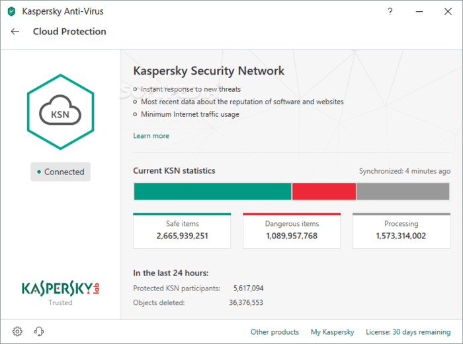
Task: Click the 'Protected KSN participants:' label
Action: coord(177,288)
